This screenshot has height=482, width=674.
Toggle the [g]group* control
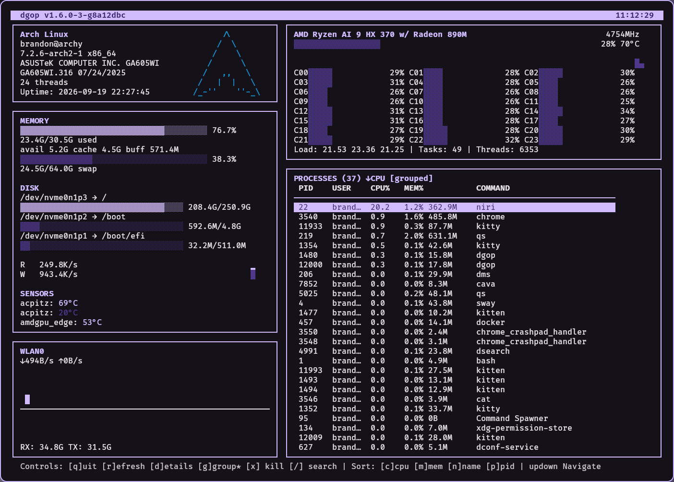(219, 466)
